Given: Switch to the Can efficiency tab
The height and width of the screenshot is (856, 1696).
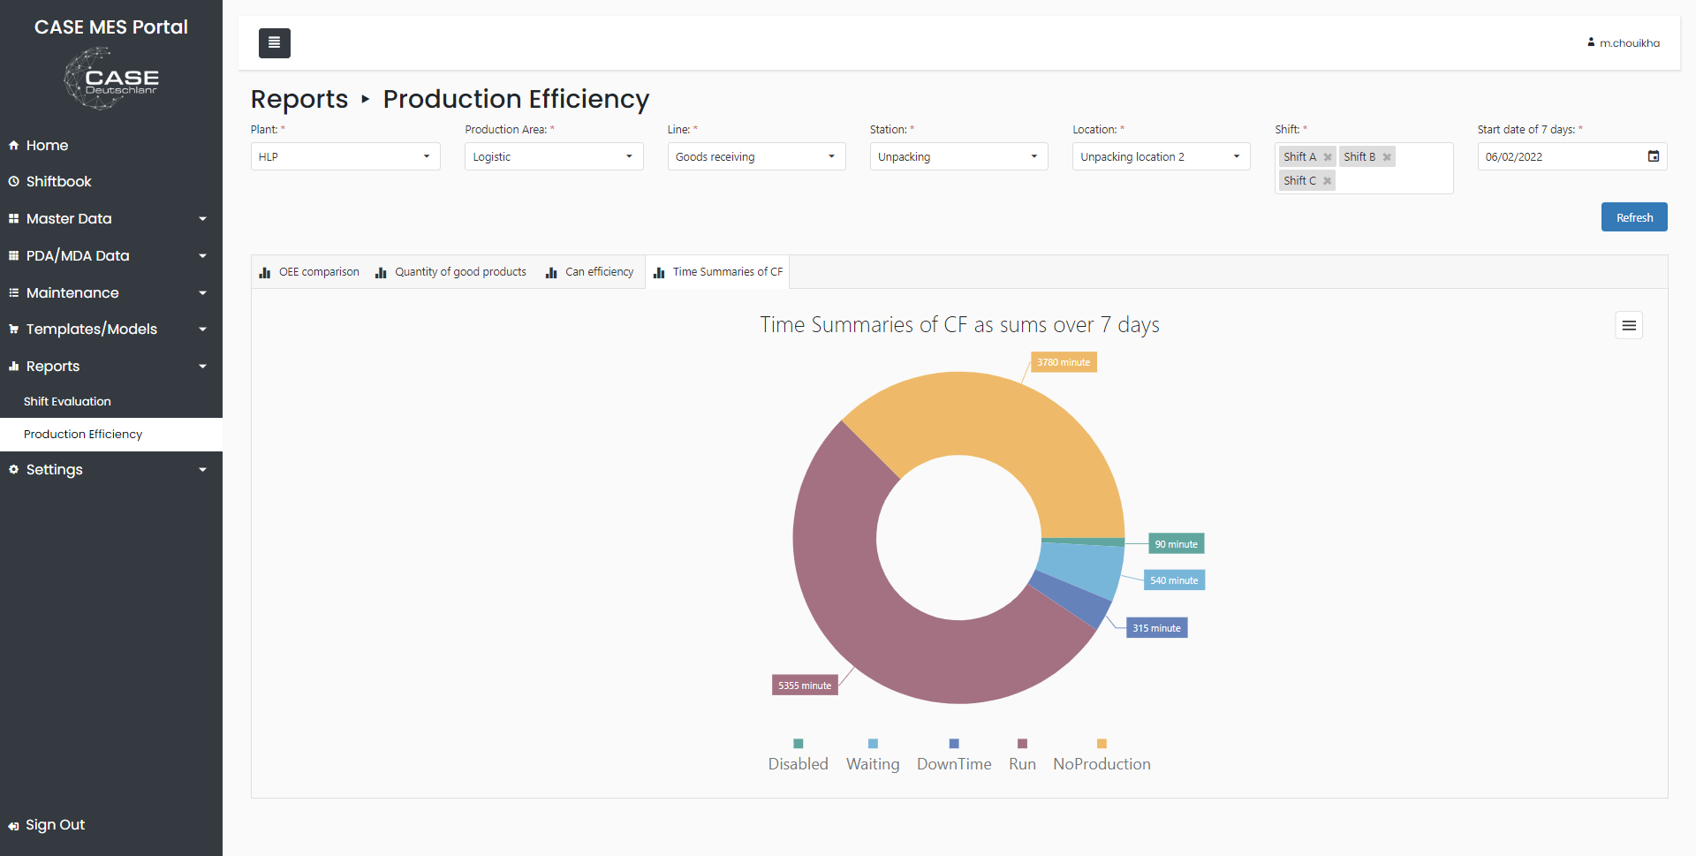Looking at the screenshot, I should tap(589, 272).
